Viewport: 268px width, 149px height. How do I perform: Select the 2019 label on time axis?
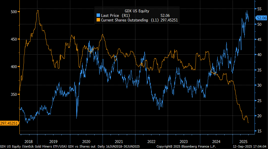(x=53, y=142)
